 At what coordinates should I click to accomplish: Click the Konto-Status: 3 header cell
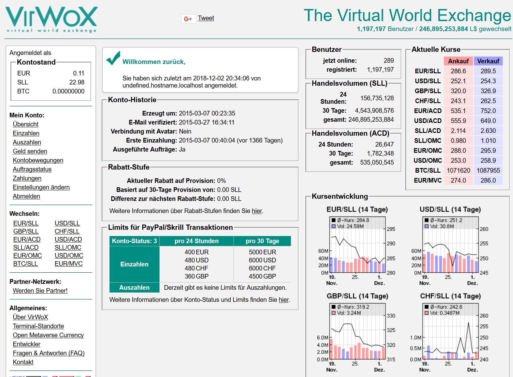coord(134,241)
